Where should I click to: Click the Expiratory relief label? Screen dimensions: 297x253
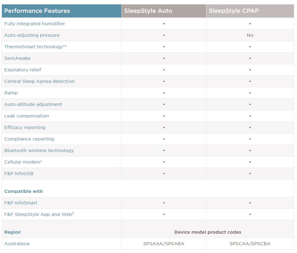(23, 70)
